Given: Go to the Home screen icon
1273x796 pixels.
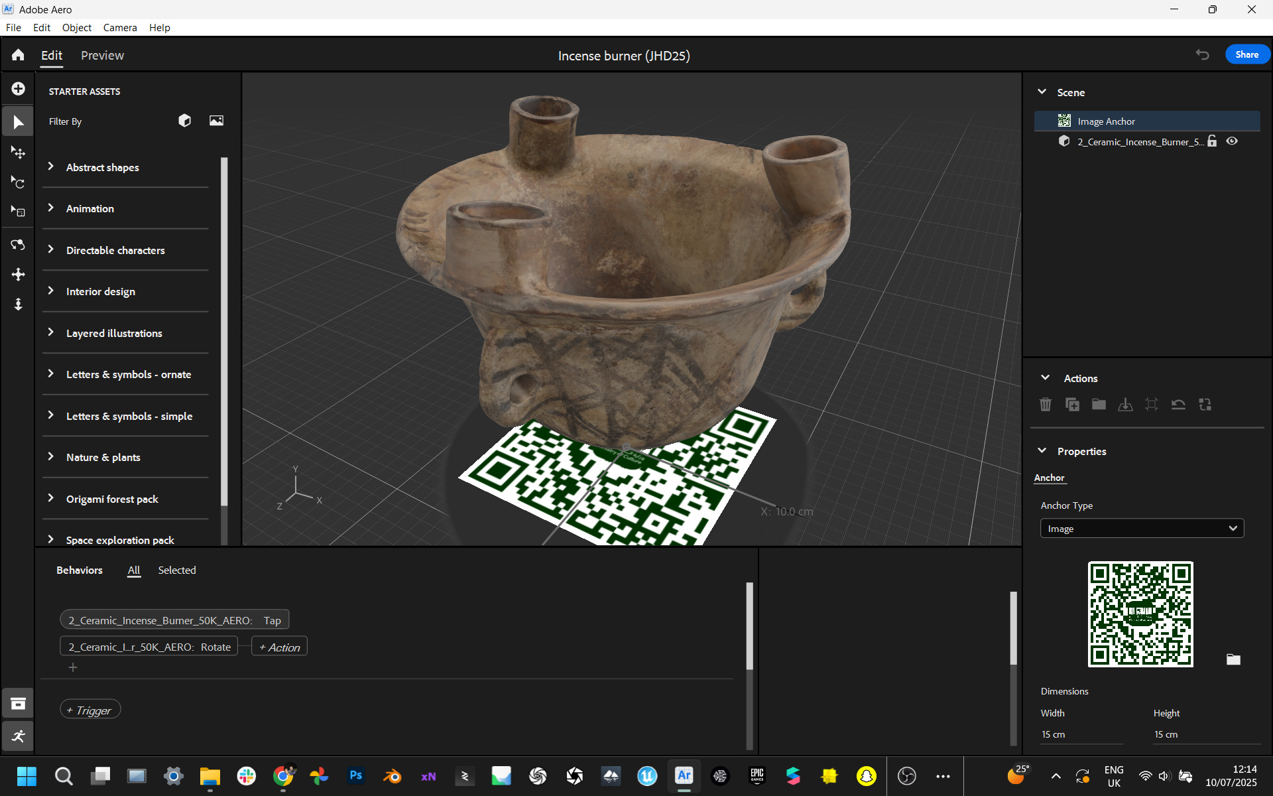Looking at the screenshot, I should 18,55.
